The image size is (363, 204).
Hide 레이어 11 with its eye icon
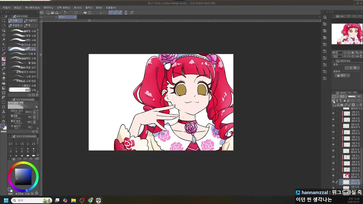pos(333,176)
